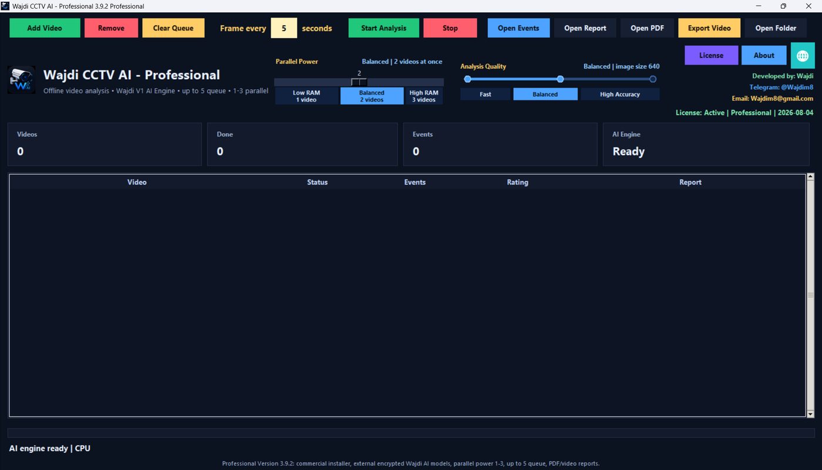Click the Video column header
Viewport: 822px width, 470px height.
coord(137,182)
